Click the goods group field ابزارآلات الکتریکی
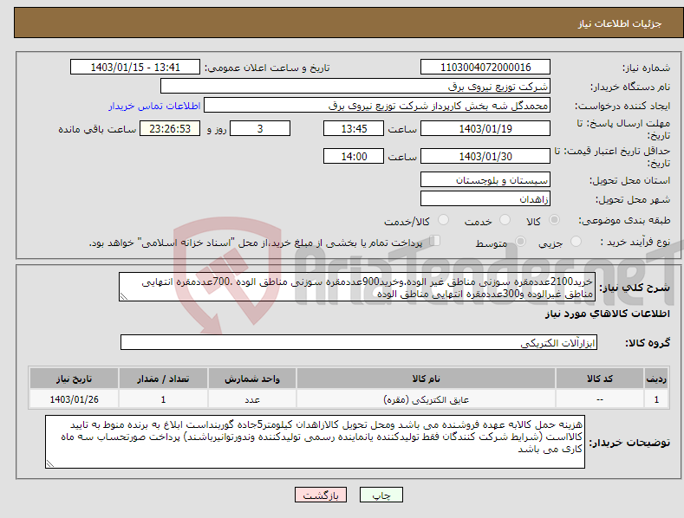The image size is (684, 518). point(359,343)
